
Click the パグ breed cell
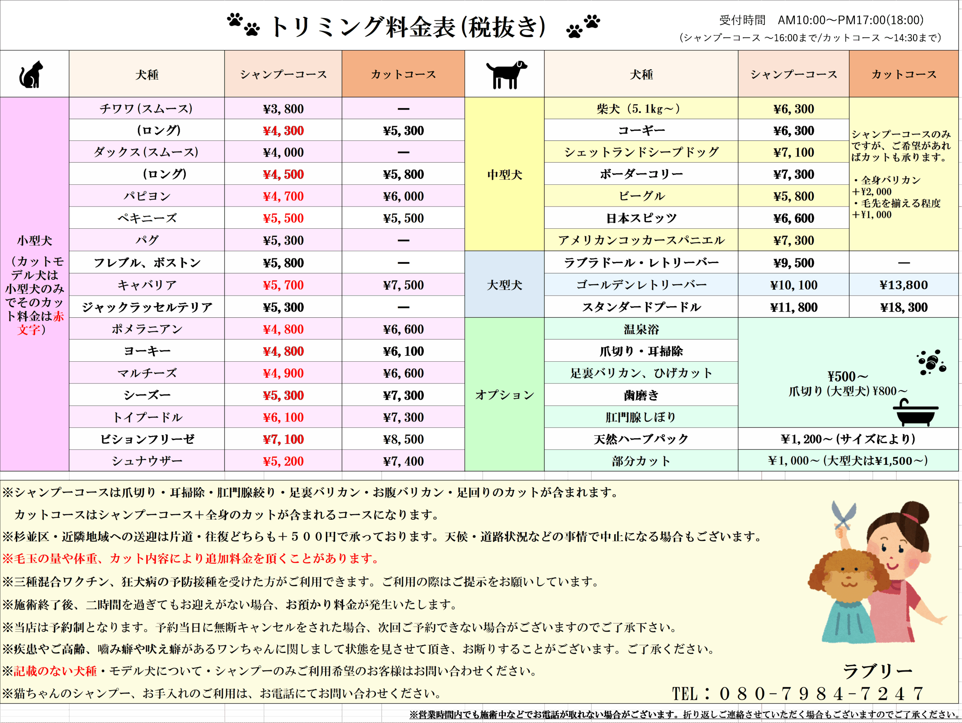(147, 240)
